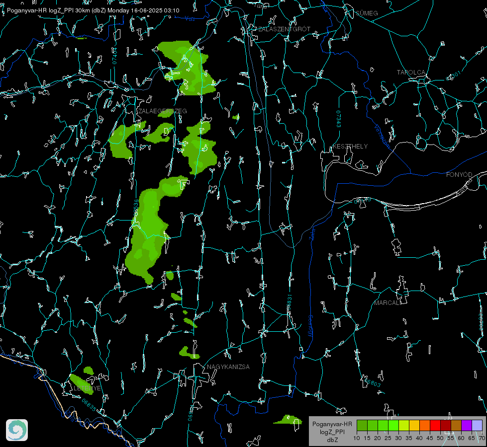
Task: Click the NAGYKANIZSA city label
Action: pyautogui.click(x=228, y=367)
